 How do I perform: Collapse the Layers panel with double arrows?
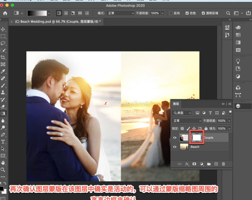[223, 104]
